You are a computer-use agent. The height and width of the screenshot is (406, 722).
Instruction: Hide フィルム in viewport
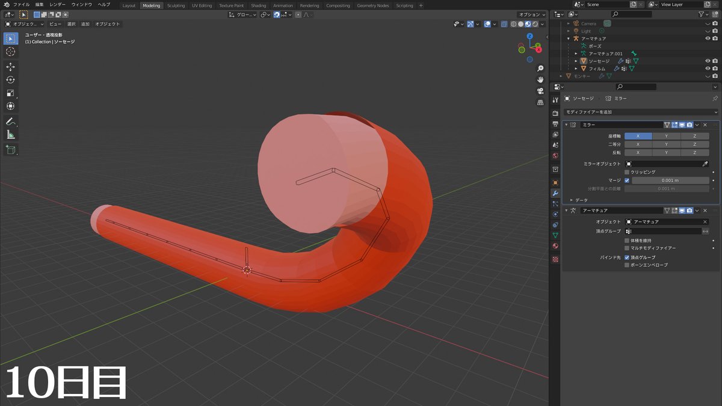[x=708, y=69]
